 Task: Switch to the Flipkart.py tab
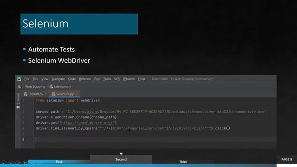36,94
